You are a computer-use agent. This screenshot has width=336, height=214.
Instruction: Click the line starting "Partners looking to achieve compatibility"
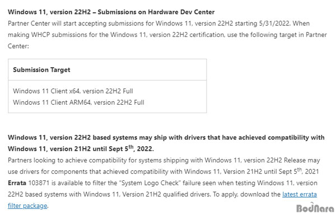pyautogui.click(x=164, y=160)
